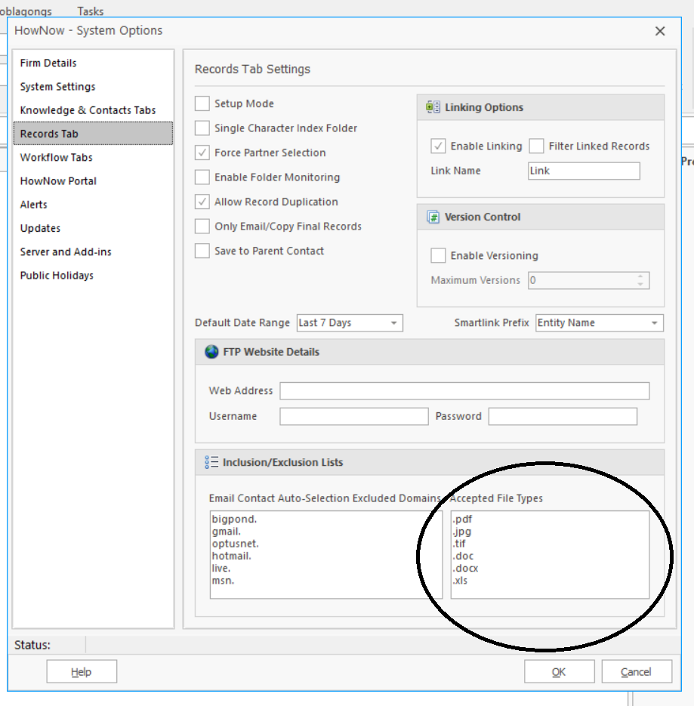Viewport: 694px width, 706px height.
Task: Click the Help button
Action: (x=82, y=672)
